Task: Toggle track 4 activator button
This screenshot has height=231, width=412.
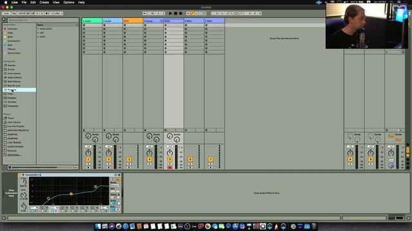Action: [x=149, y=159]
